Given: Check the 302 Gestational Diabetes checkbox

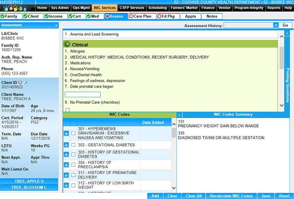Looking at the screenshot, I should pyautogui.click(x=73, y=145).
